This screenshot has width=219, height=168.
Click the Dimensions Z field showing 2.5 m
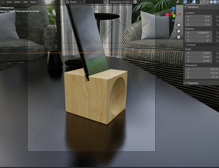click(202, 77)
